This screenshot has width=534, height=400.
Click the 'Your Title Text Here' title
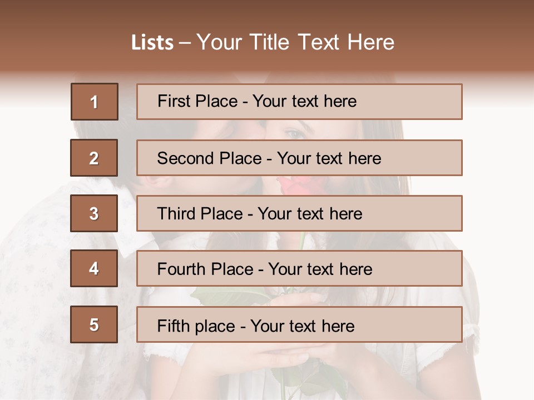point(296,42)
